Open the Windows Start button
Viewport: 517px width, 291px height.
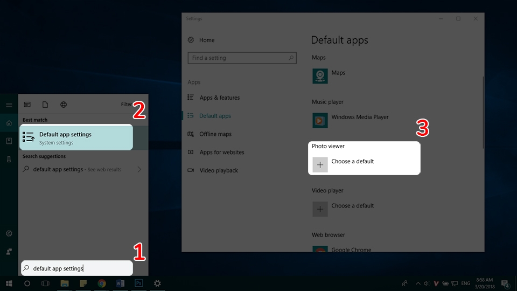(x=9, y=283)
